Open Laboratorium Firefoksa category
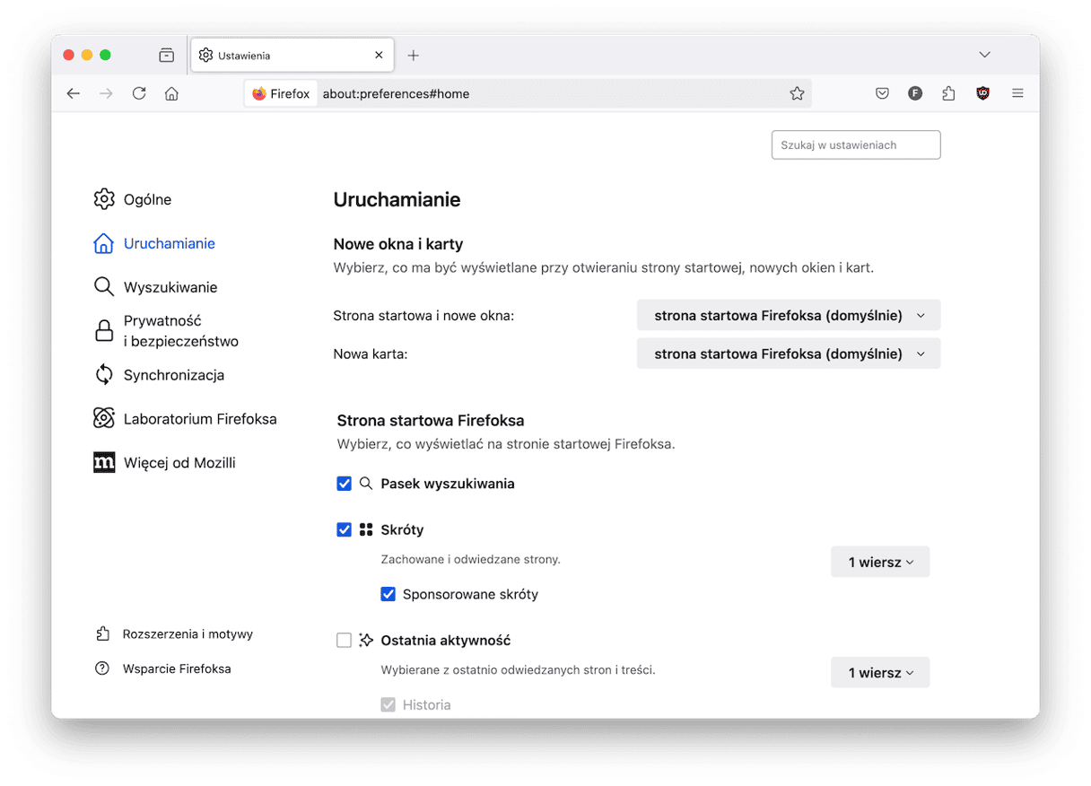 200,419
